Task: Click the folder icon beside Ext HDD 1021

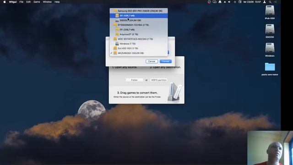Action: [115, 48]
